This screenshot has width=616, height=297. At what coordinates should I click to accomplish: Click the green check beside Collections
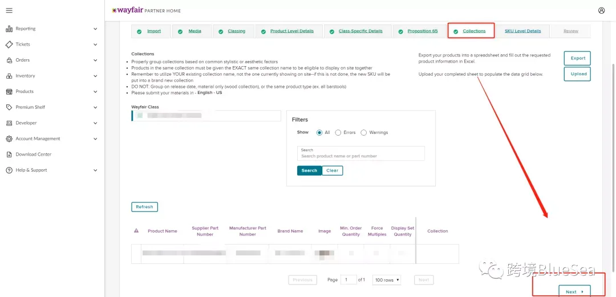(456, 32)
